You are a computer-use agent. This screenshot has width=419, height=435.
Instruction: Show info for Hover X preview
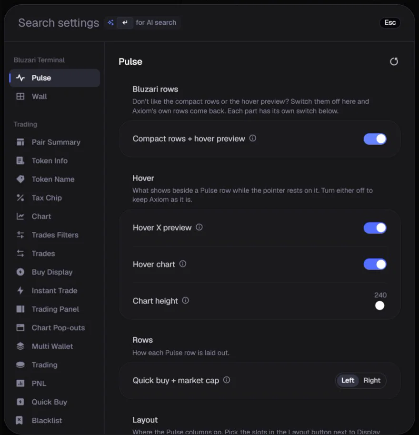tap(199, 227)
